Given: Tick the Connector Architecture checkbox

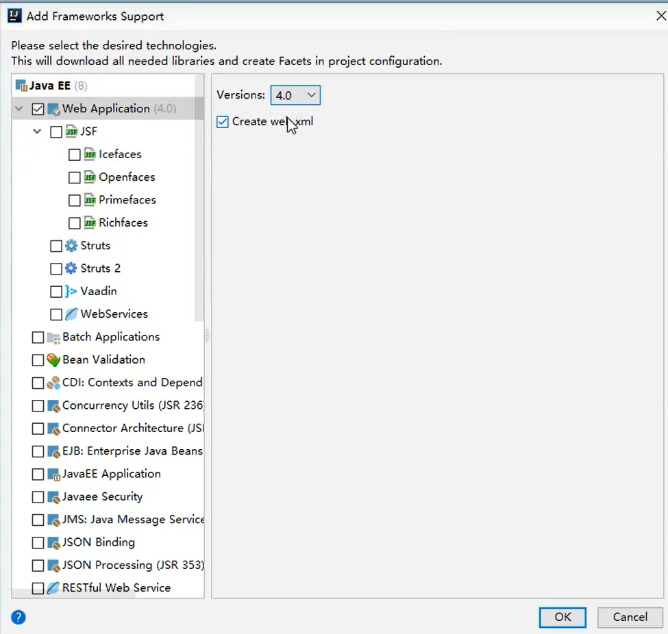Looking at the screenshot, I should pyautogui.click(x=38, y=429).
